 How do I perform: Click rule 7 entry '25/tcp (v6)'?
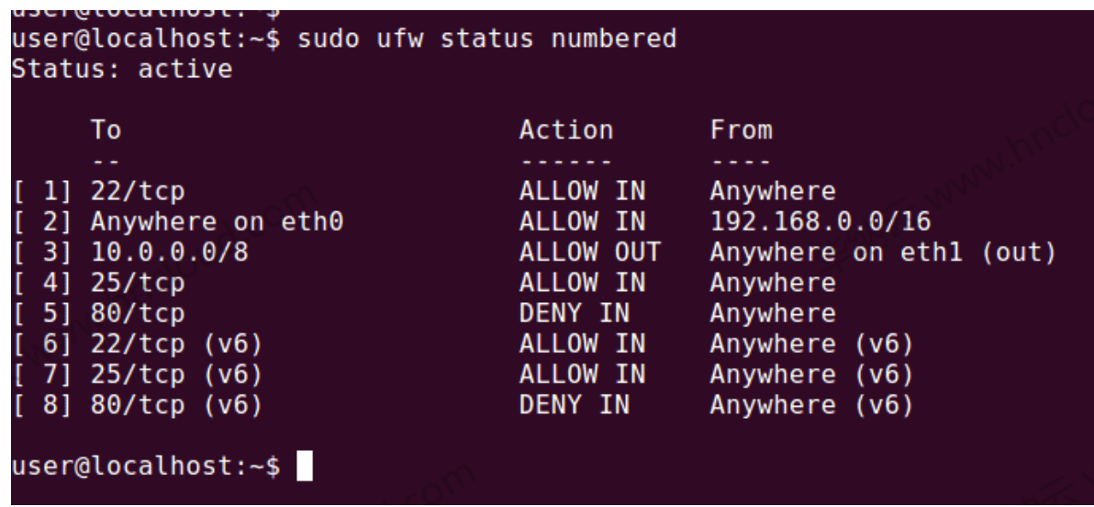[x=176, y=374]
